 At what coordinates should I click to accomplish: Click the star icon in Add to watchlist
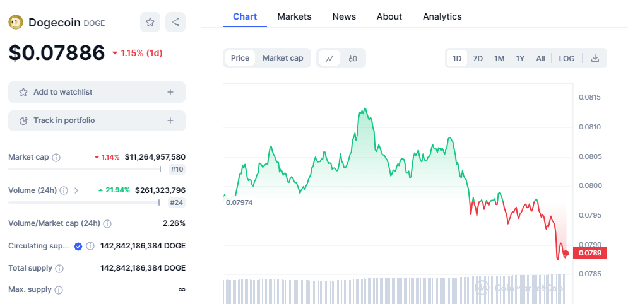(x=23, y=92)
